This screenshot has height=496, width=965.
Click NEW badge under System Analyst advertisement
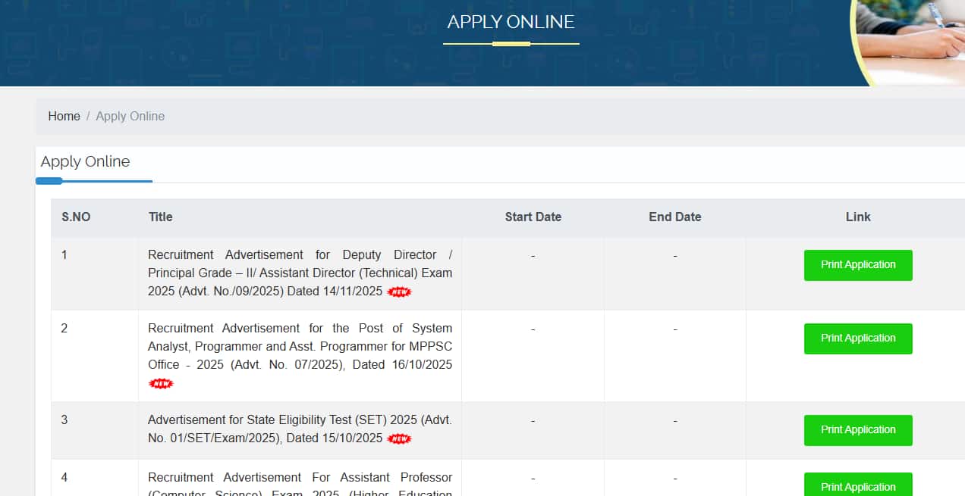pos(161,383)
